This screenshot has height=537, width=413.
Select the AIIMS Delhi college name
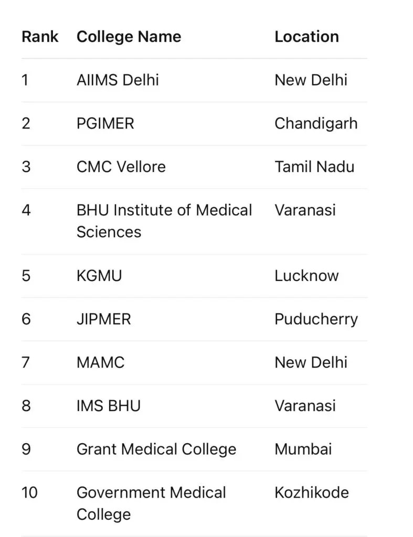(118, 80)
